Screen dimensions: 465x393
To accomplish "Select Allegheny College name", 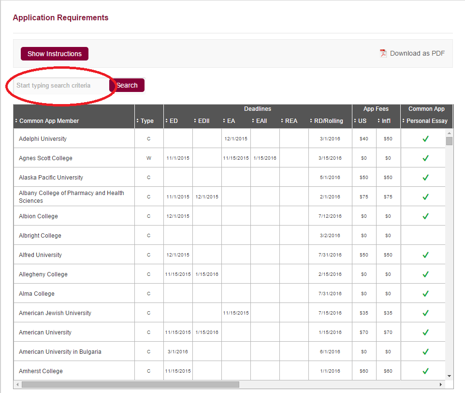I will coord(43,274).
